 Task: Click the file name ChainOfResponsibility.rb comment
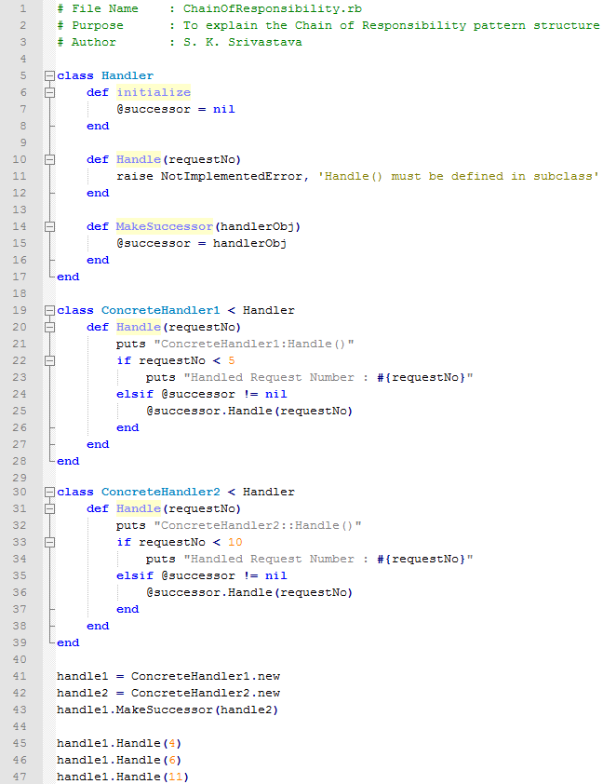click(x=273, y=8)
